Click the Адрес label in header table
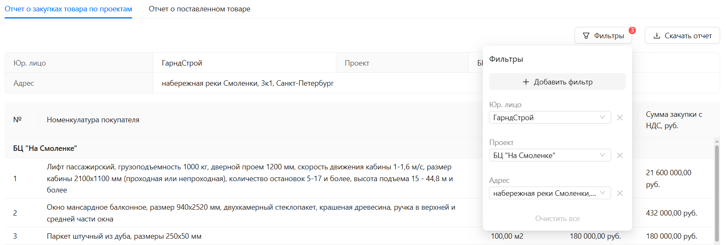The image size is (726, 245). point(24,83)
